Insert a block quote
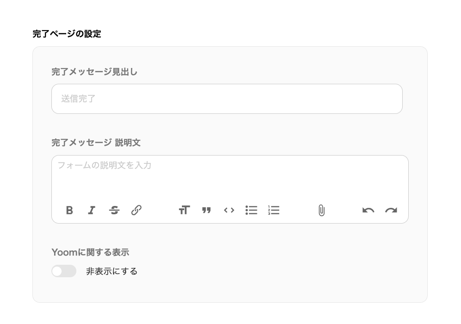 [x=206, y=210]
